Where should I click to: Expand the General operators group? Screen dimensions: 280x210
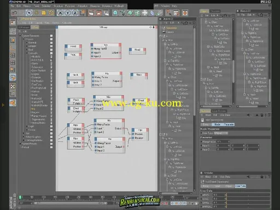pos(27,43)
